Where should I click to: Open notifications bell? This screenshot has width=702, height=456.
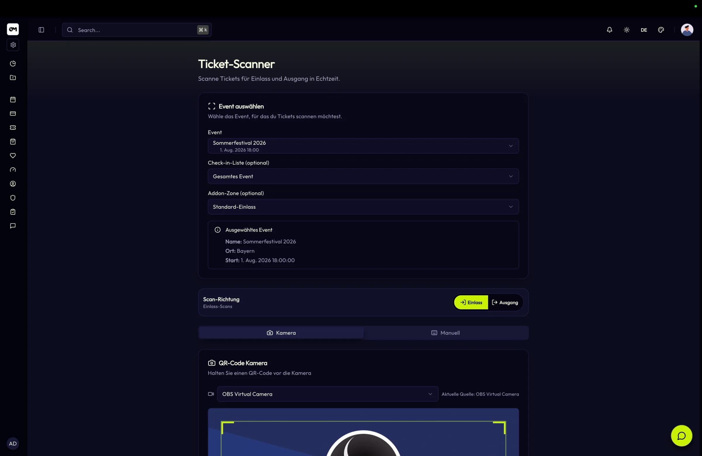pyautogui.click(x=609, y=30)
